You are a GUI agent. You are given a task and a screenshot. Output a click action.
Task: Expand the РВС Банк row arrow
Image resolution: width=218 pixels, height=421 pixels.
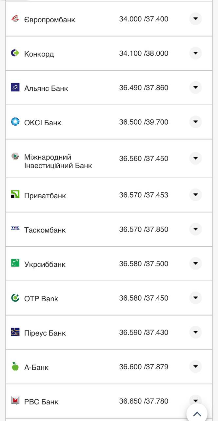[195, 400]
